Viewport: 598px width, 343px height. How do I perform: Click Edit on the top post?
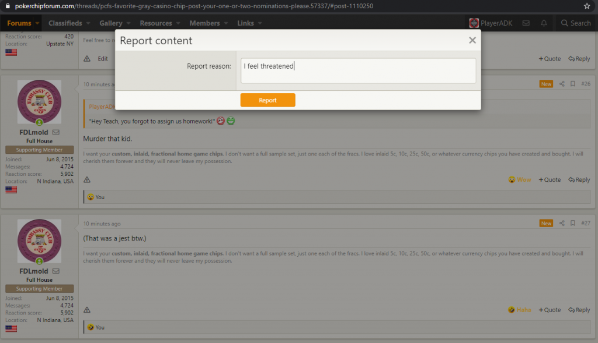pyautogui.click(x=103, y=59)
